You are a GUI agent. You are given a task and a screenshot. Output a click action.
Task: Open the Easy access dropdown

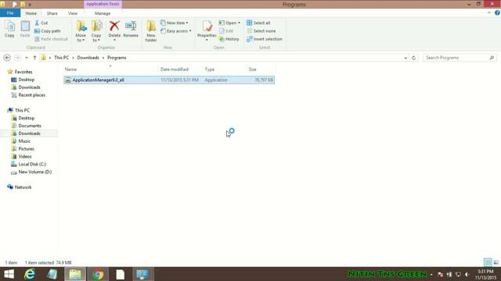175,31
